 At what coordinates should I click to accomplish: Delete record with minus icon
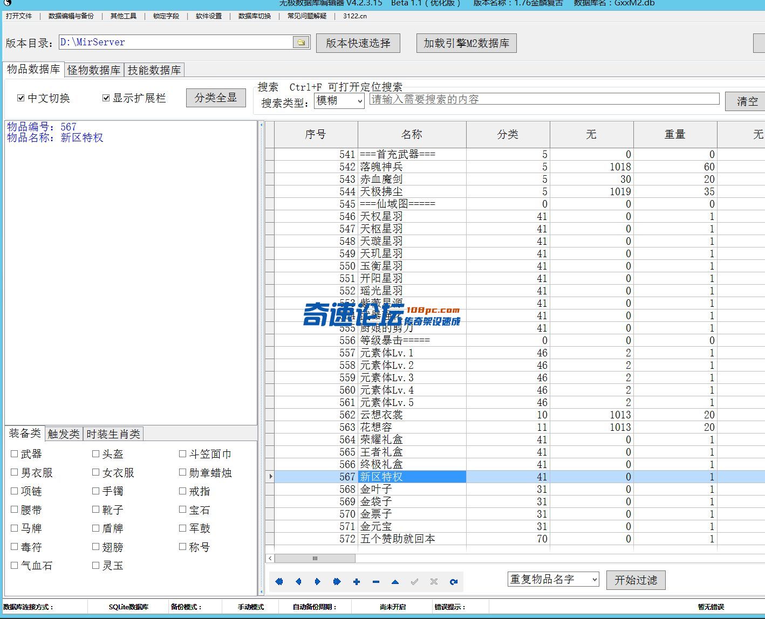tap(376, 582)
